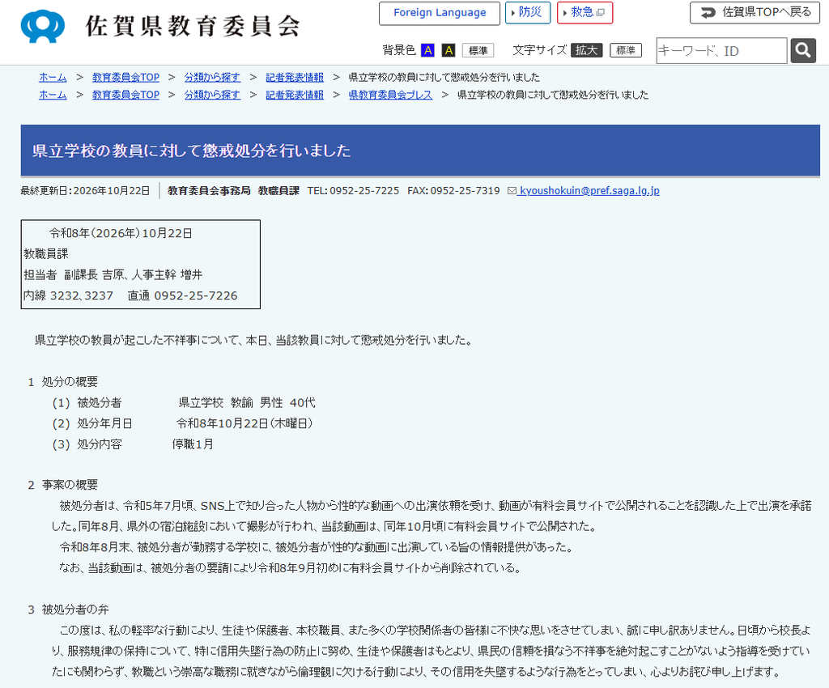
Task: Click the 直通 0952-25-7226 phone text
Action: 182,295
